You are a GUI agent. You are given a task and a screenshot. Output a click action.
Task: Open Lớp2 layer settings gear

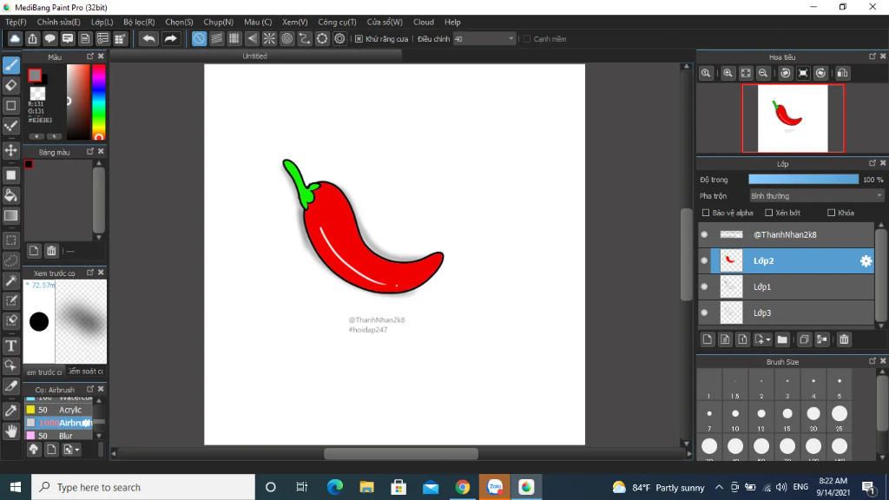pyautogui.click(x=866, y=260)
